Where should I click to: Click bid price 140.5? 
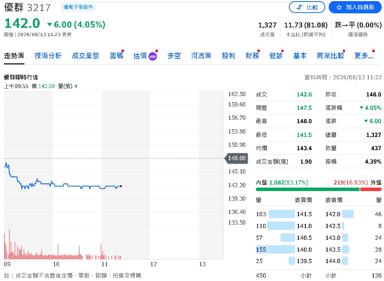304,238
